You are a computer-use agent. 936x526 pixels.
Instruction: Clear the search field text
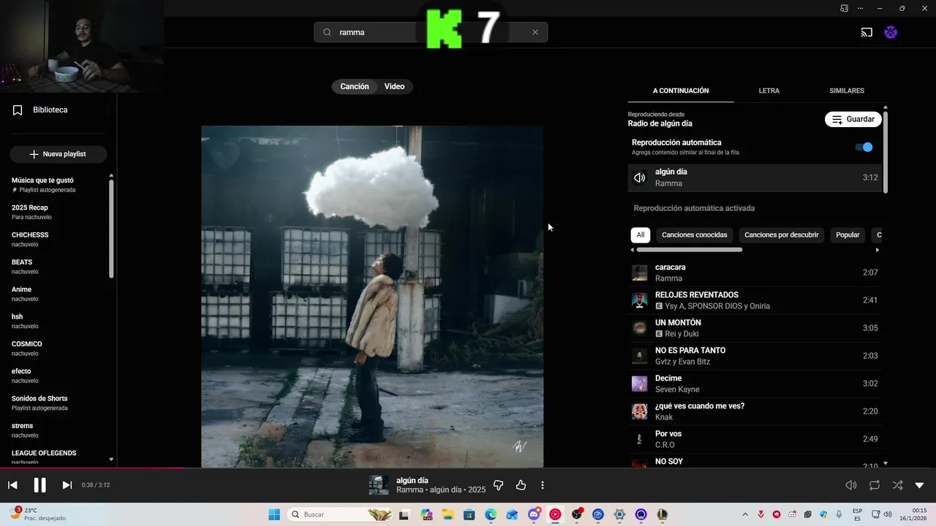point(535,32)
